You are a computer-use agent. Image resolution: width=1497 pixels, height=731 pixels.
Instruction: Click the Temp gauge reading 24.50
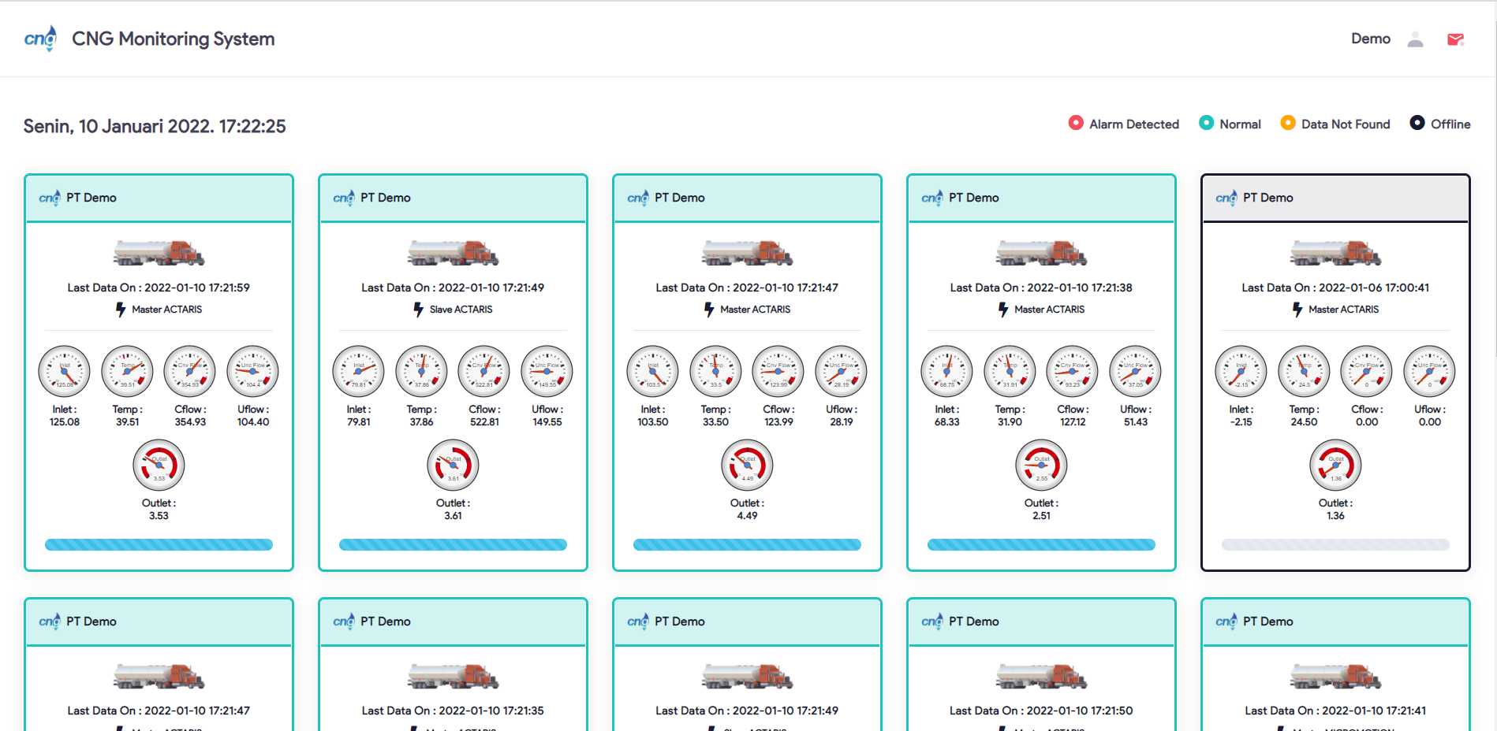(1304, 371)
